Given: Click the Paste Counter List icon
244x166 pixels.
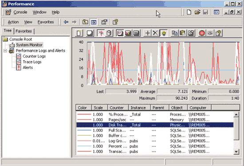Looking at the screenshot, I should 183,33.
